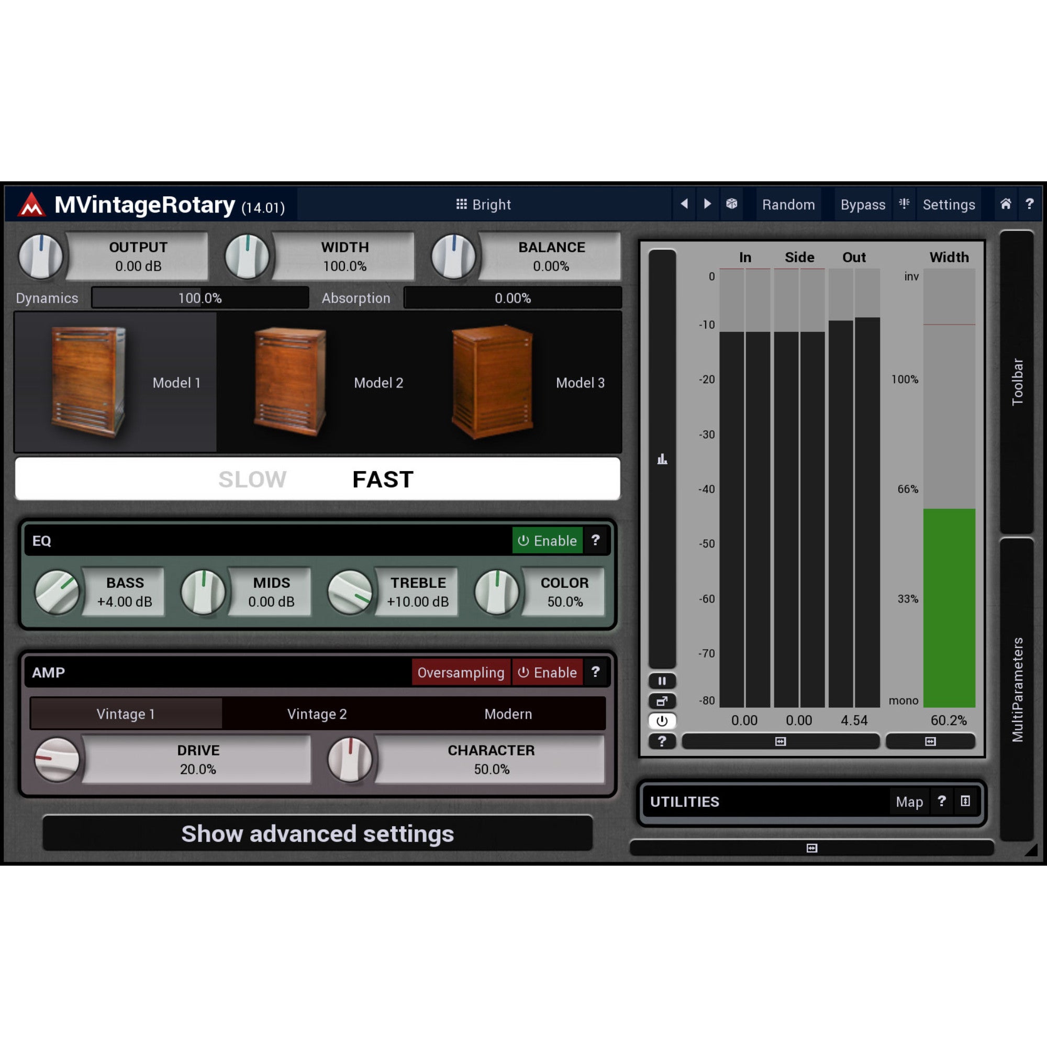Image resolution: width=1047 pixels, height=1047 pixels.
Task: Click the MeldaProduction logo icon
Action: click(31, 204)
